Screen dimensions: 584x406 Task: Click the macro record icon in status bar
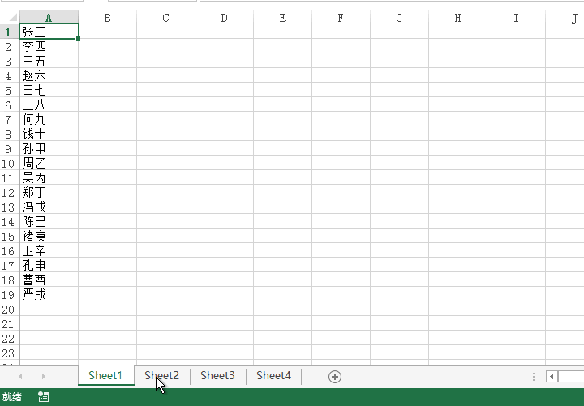coord(43,397)
